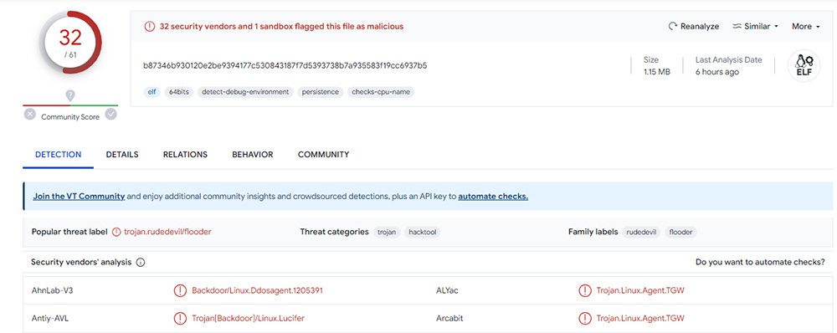Vote negative with the community X icon
Screen dimensions: 837x333
click(30, 114)
